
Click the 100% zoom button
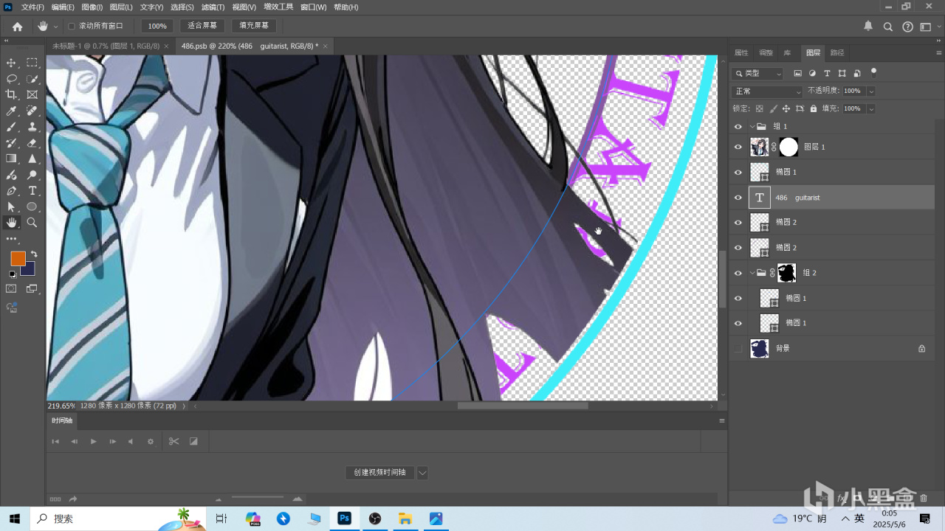(x=157, y=26)
